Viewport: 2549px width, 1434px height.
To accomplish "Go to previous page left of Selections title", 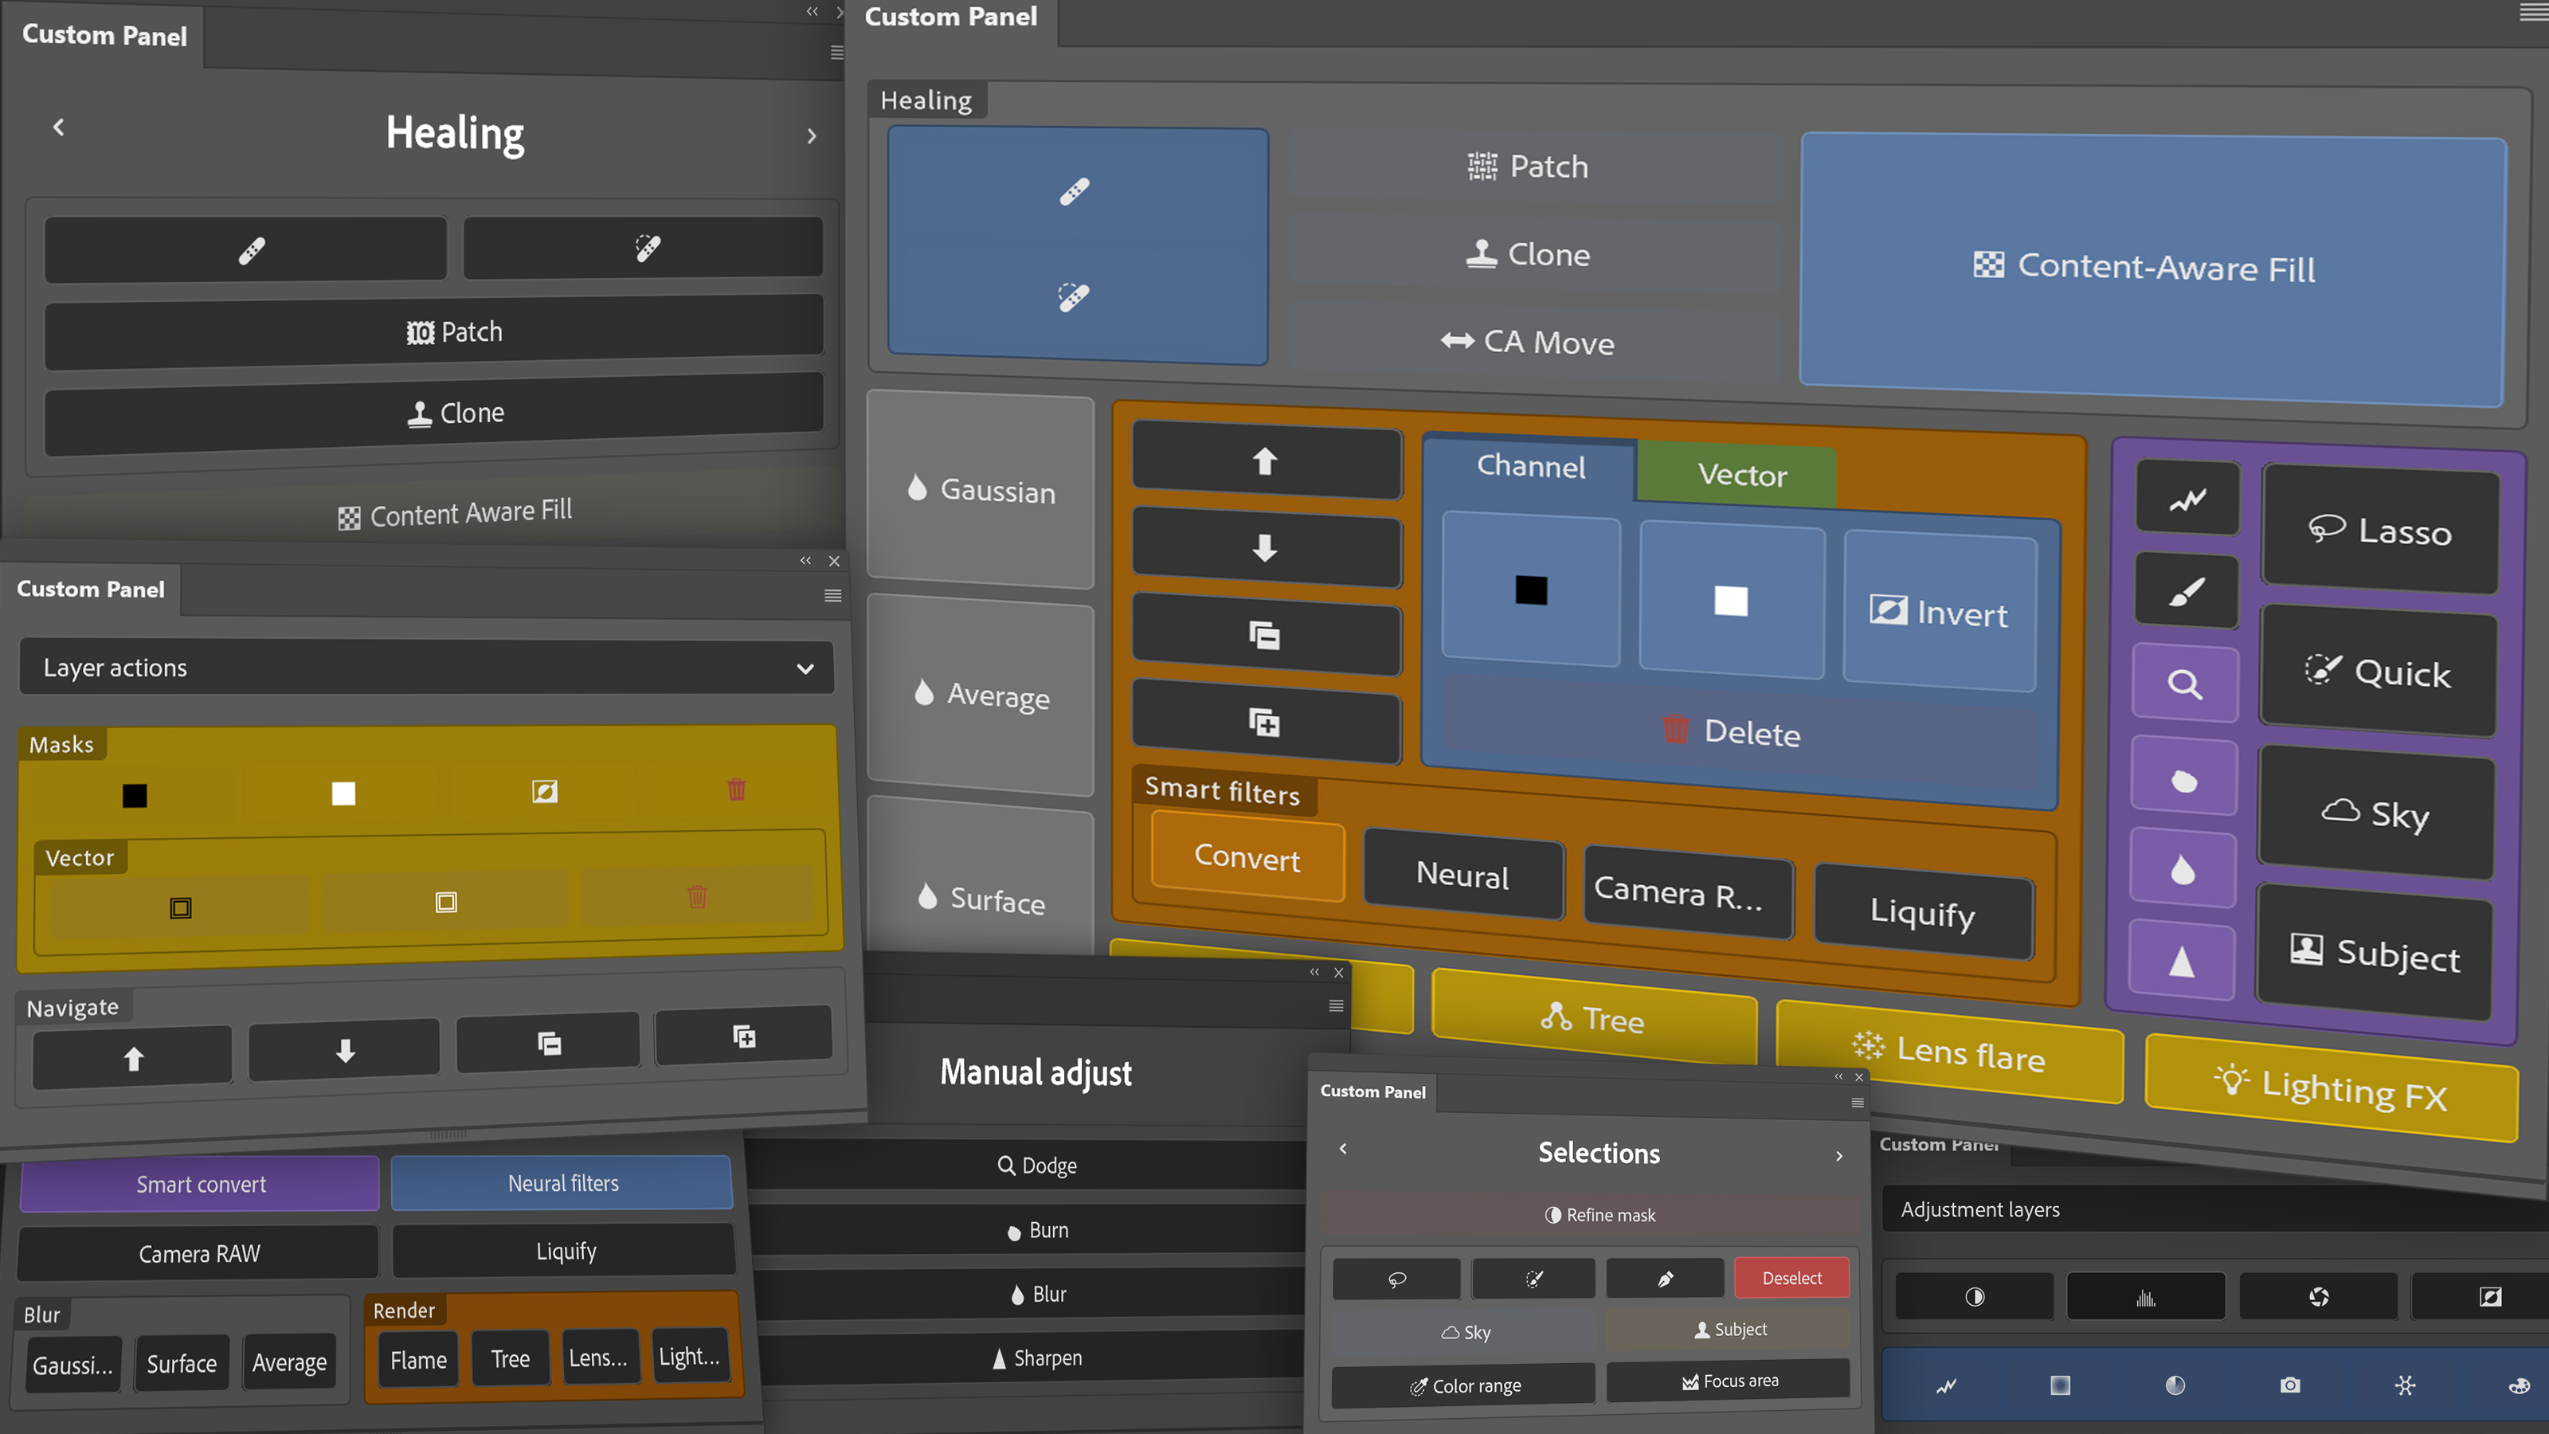I will [1343, 1149].
